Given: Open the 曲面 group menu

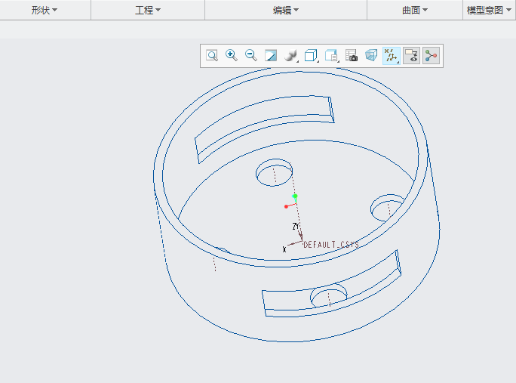Looking at the screenshot, I should (415, 11).
